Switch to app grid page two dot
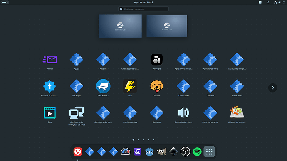The image size is (287, 161). click(139, 140)
